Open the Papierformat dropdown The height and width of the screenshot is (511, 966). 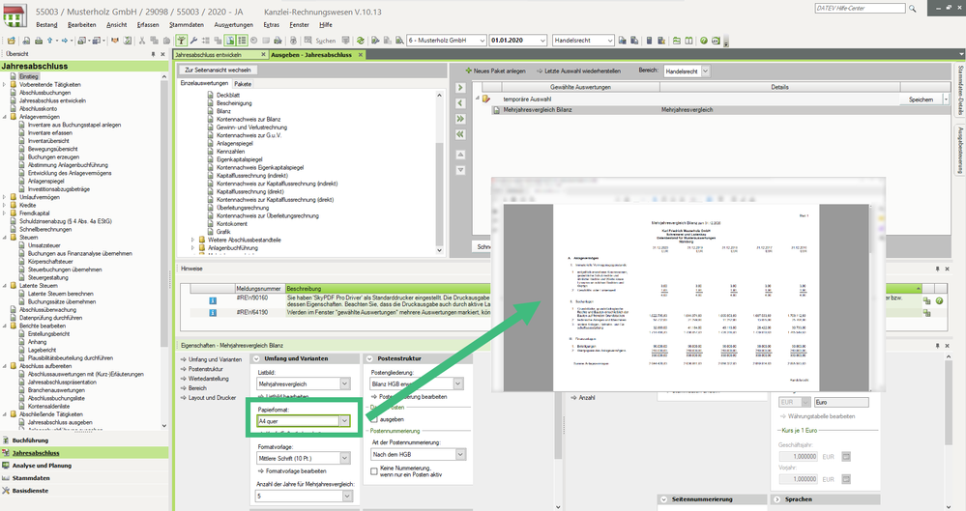coord(345,421)
